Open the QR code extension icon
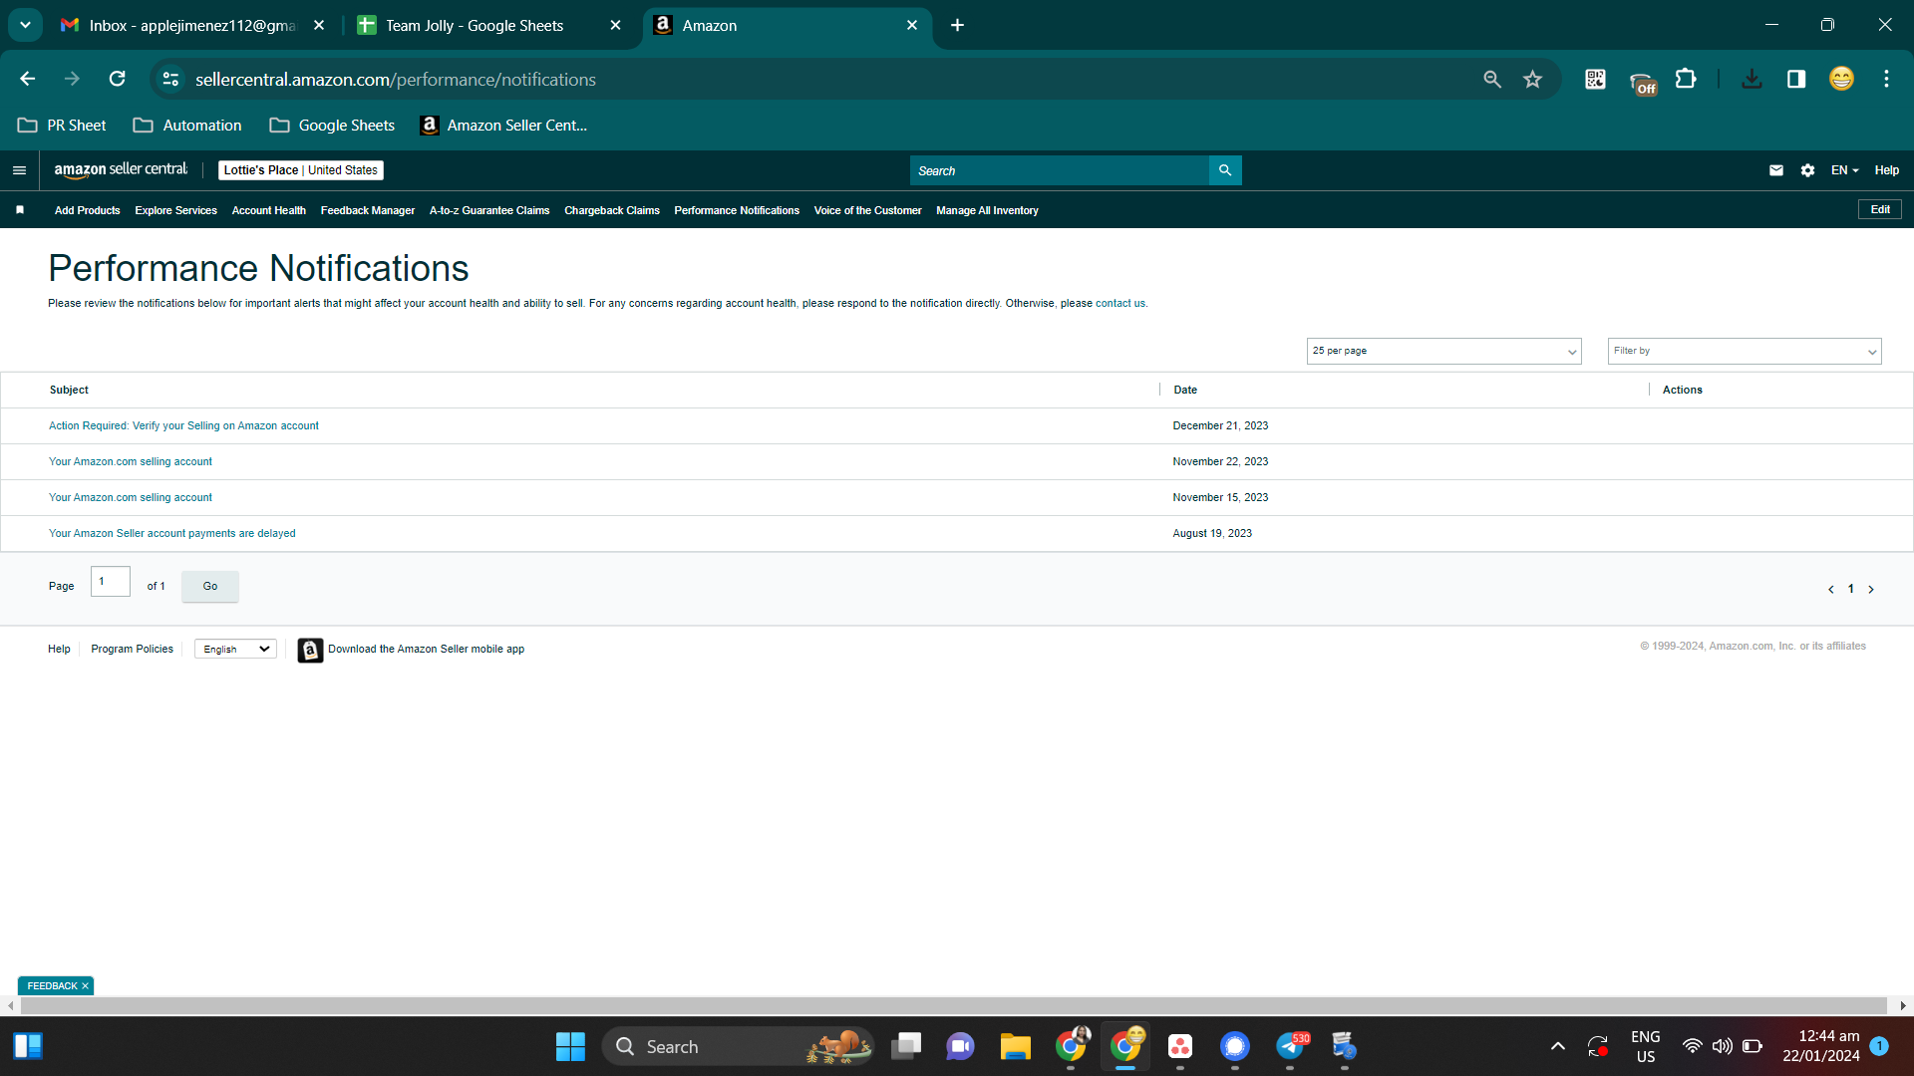 point(1595,79)
